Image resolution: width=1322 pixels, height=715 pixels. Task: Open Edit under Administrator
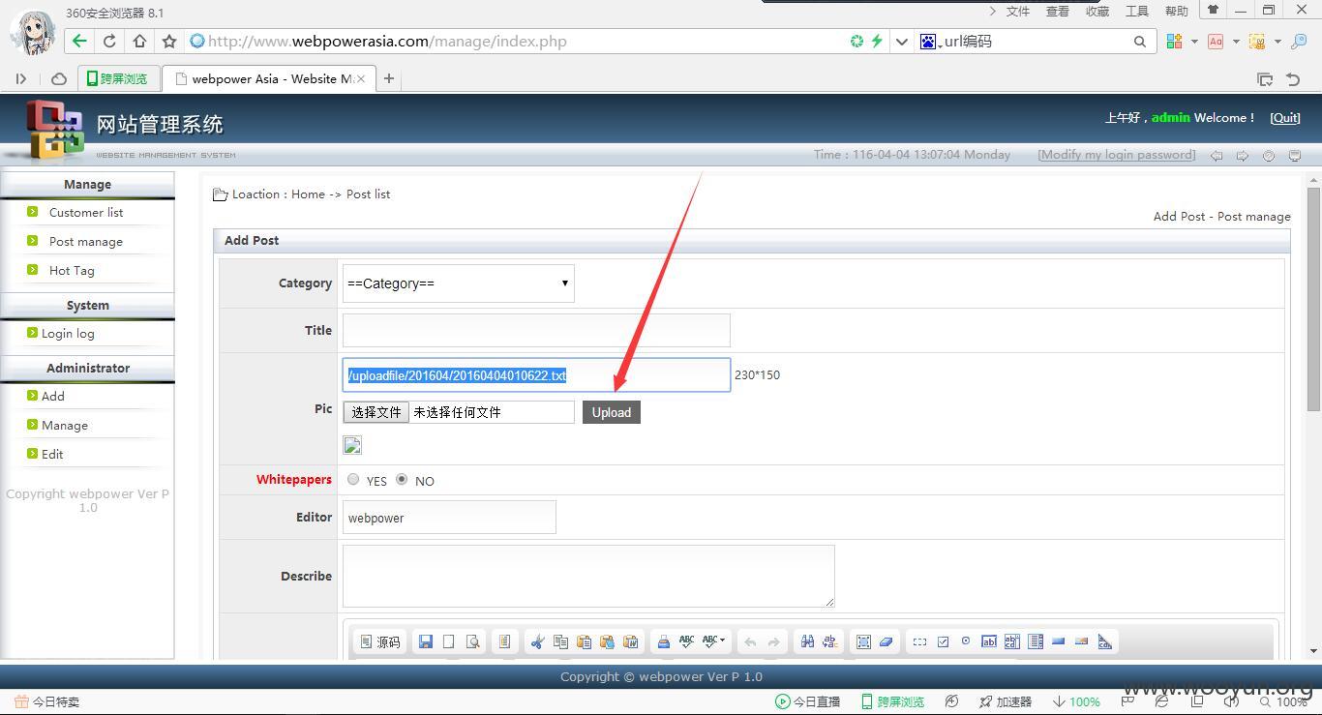52,455
